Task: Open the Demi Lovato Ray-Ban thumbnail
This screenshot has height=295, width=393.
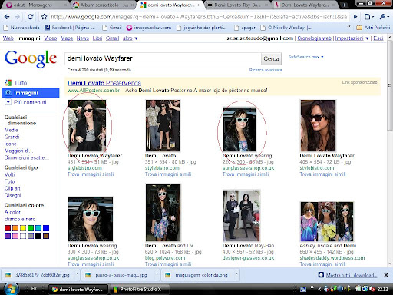Action: [242, 216]
